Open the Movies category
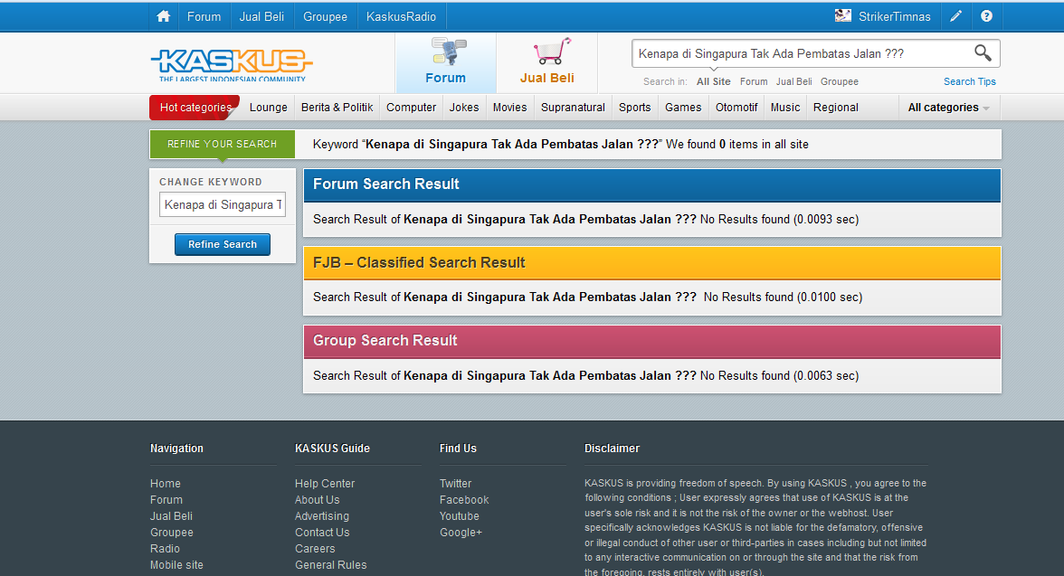 pos(509,108)
